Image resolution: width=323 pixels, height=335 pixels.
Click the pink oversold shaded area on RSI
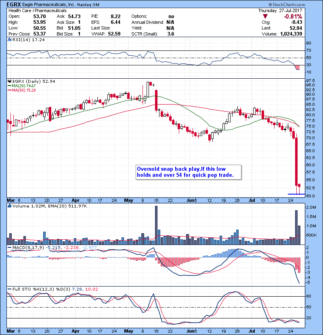point(298,67)
